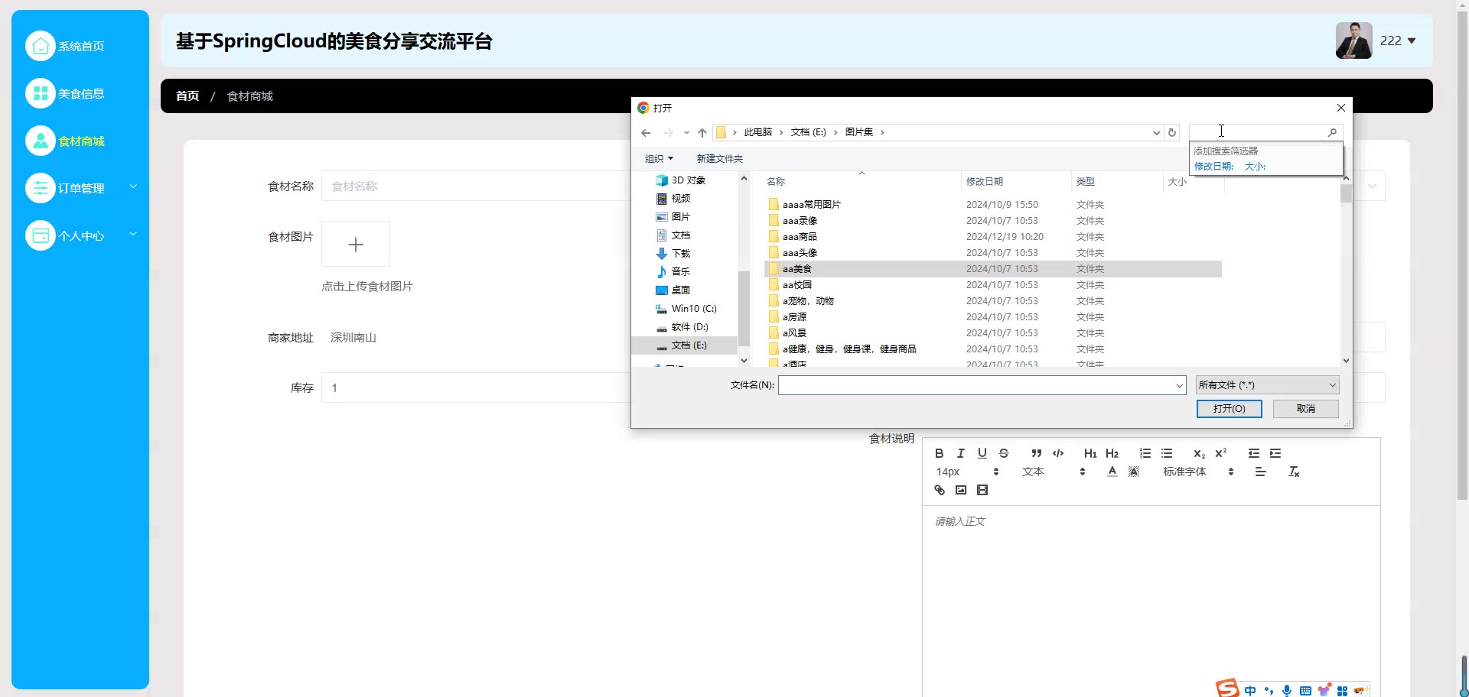Underline text in the rich editor
This screenshot has width=1469, height=697.
[x=982, y=453]
